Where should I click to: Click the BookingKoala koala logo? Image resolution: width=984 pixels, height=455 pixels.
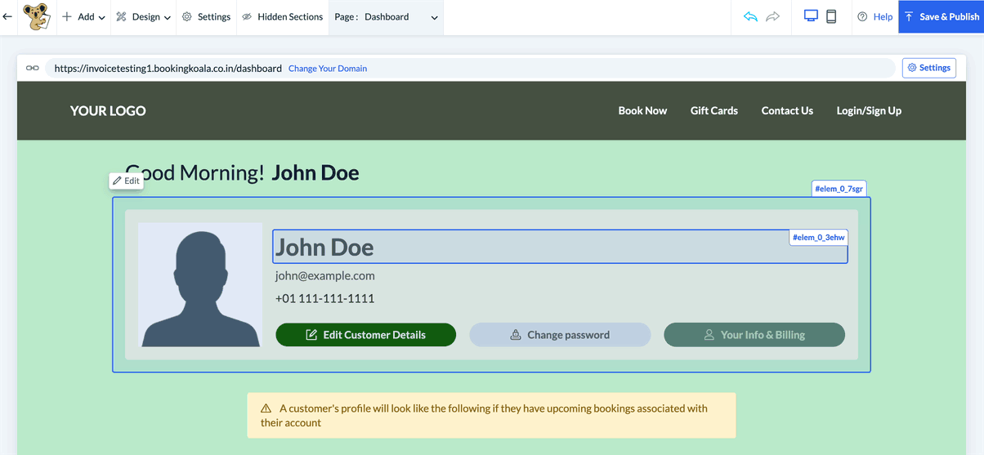36,16
